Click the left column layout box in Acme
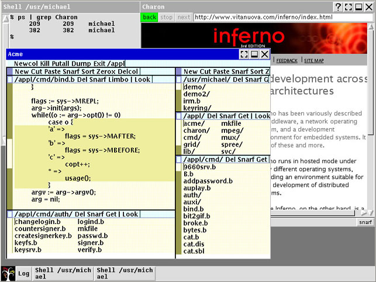This screenshot has height=282, width=376. point(10,71)
